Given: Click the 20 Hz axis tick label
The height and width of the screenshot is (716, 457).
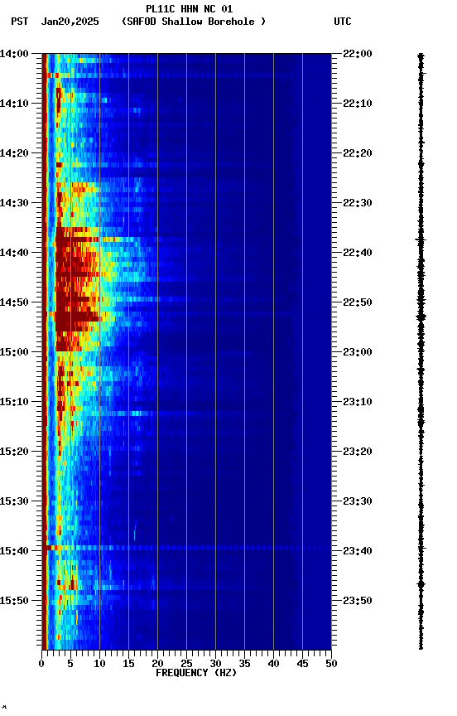Looking at the screenshot, I should 157,664.
